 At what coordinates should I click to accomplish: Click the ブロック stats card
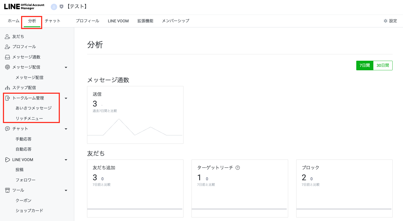[344, 189]
